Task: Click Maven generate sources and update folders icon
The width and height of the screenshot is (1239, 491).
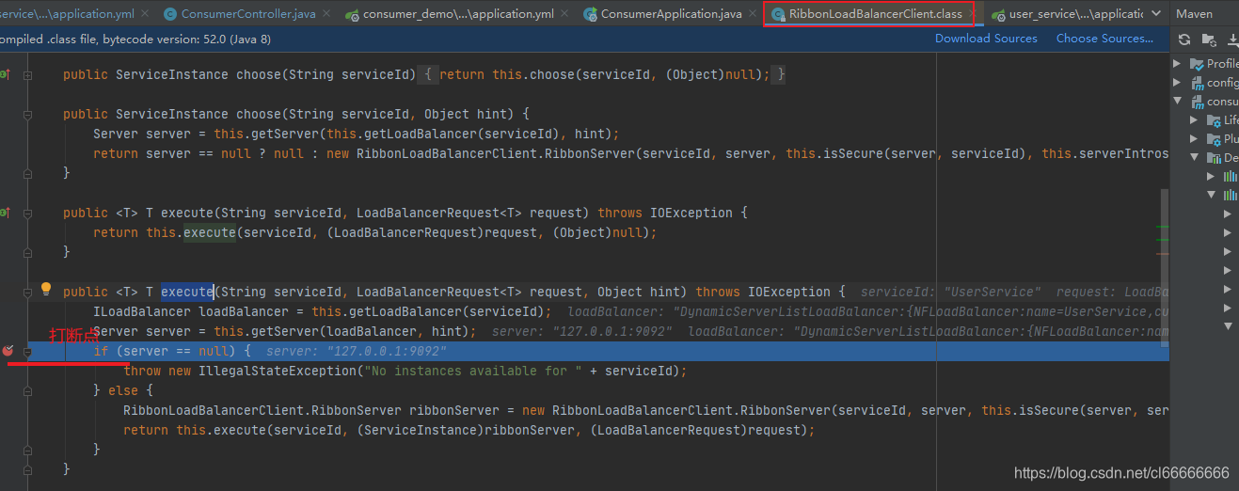Action: pos(1208,40)
